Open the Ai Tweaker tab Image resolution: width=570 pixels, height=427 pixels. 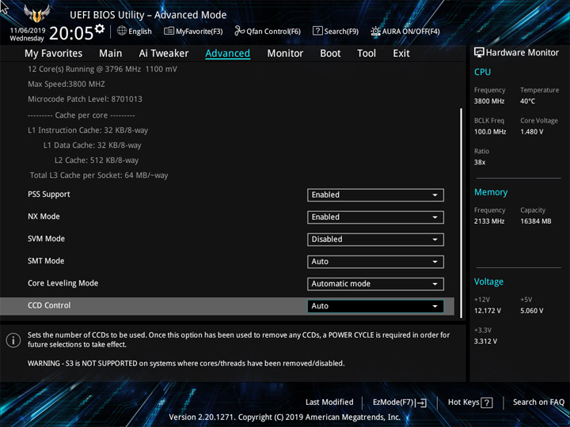(164, 54)
